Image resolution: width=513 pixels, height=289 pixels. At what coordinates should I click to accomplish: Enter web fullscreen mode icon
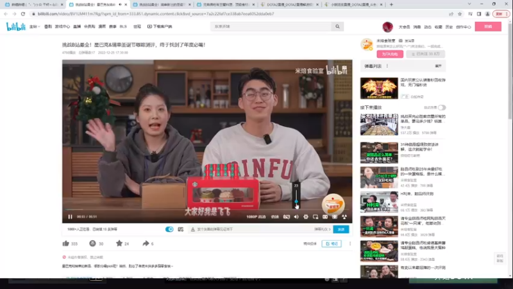pyautogui.click(x=334, y=216)
